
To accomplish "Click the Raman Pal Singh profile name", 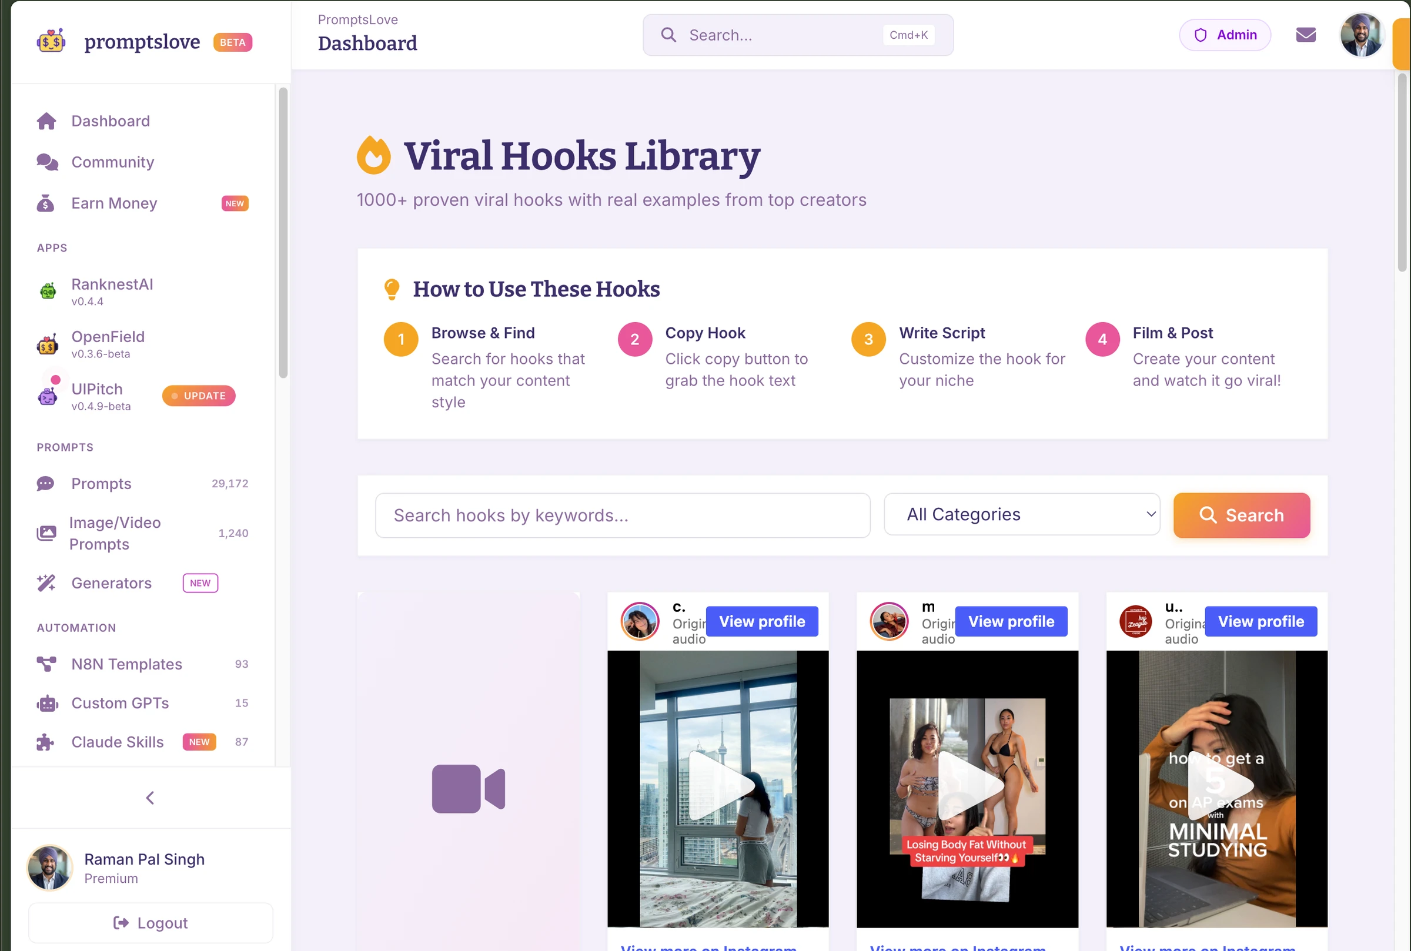I will pyautogui.click(x=145, y=859).
